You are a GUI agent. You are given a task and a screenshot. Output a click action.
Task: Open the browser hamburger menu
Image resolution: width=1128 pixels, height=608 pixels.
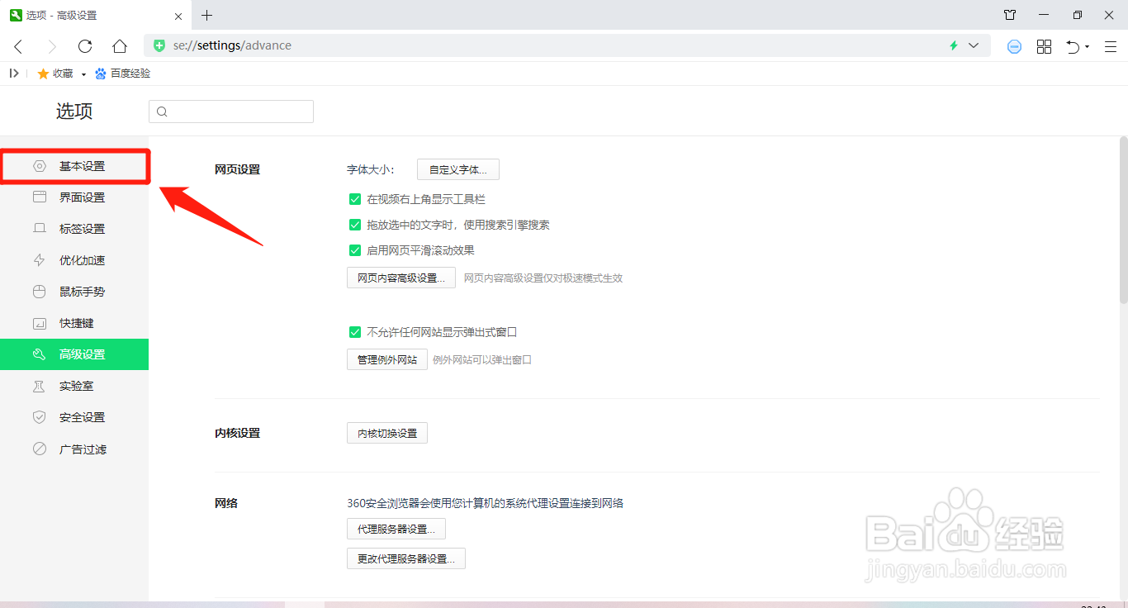[1111, 46]
